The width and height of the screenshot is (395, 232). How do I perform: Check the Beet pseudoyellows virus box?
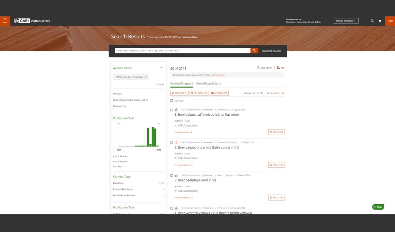click(x=172, y=175)
